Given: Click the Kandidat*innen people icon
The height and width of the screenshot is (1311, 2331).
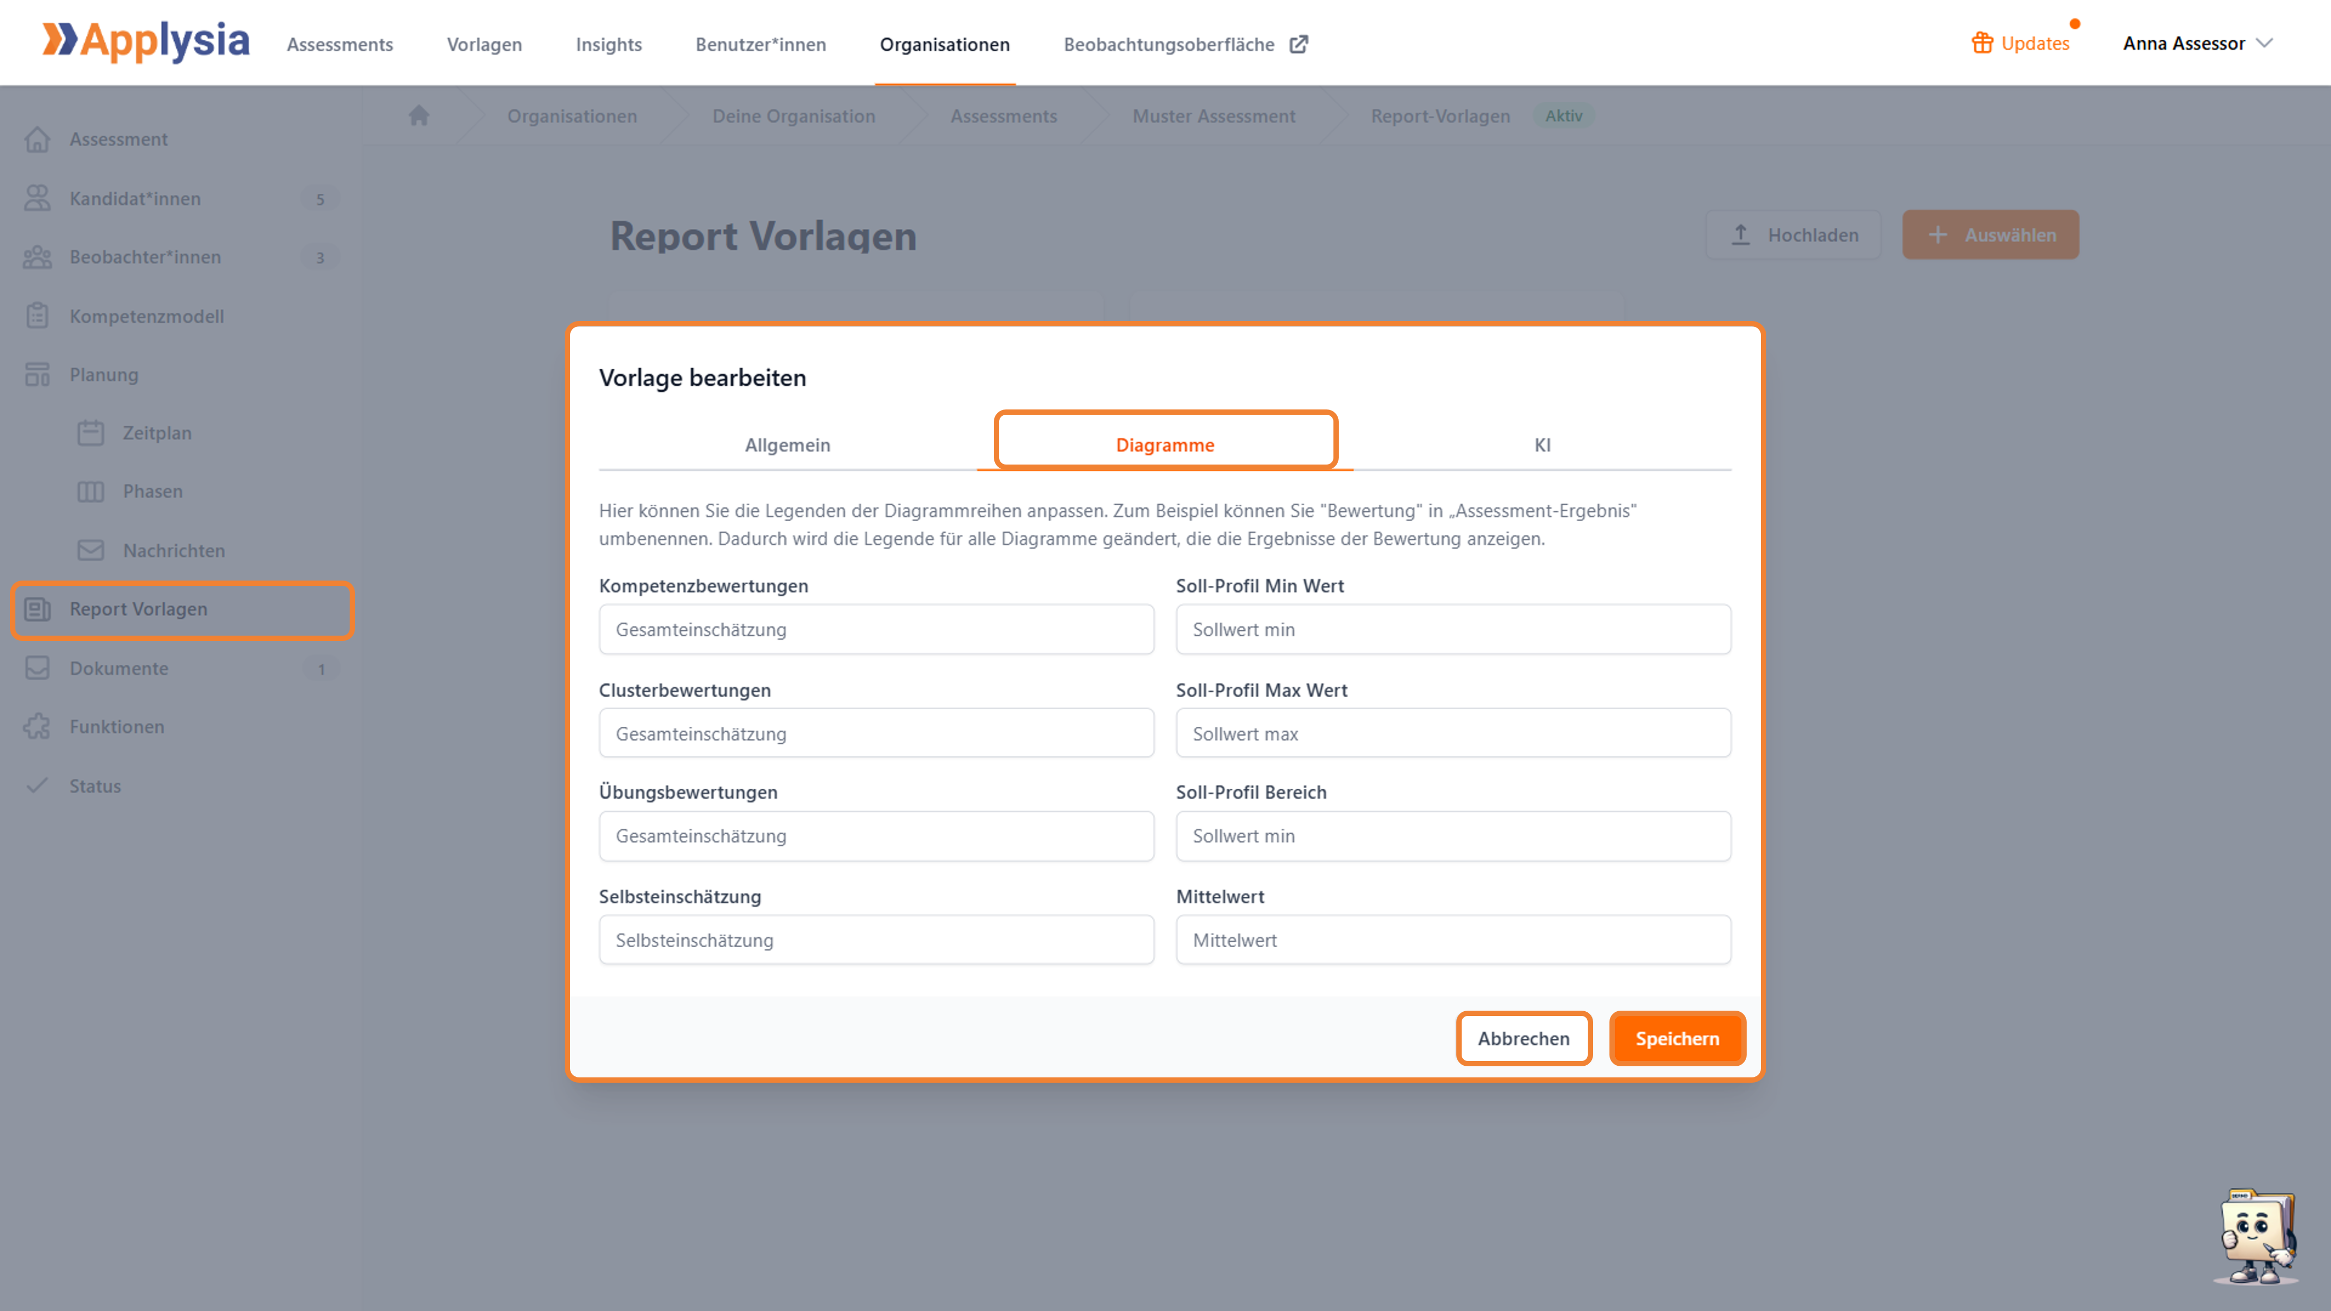Looking at the screenshot, I should click(x=37, y=198).
